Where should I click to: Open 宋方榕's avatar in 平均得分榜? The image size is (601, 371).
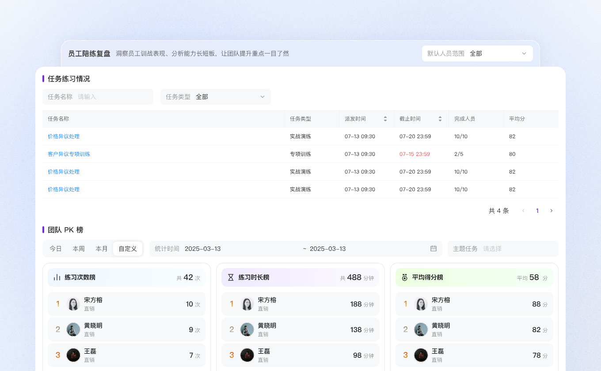pos(421,304)
